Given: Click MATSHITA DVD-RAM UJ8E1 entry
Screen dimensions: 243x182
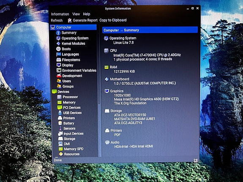Looking at the screenshot, I should 134,119.
